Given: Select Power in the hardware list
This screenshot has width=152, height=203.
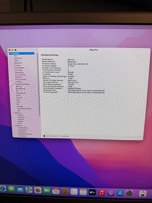Looking at the screenshot, I should tap(18, 95).
